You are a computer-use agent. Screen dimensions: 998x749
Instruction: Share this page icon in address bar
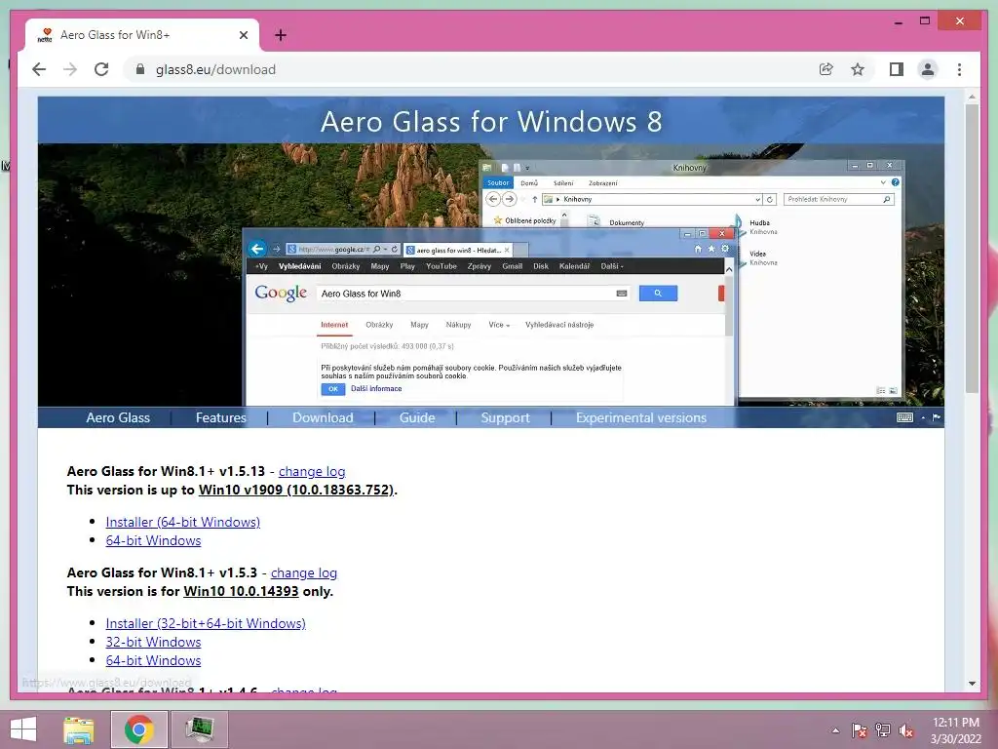(x=826, y=69)
